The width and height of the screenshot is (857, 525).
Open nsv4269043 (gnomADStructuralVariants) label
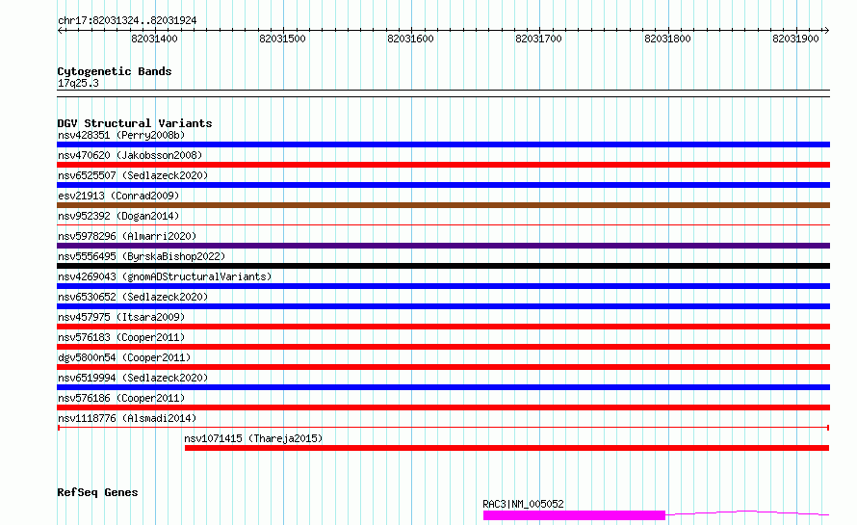tap(165, 276)
